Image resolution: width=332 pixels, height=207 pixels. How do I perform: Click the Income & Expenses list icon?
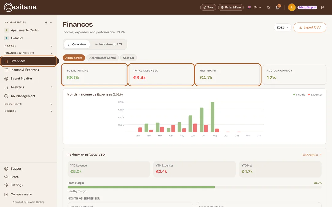pyautogui.click(x=6, y=70)
